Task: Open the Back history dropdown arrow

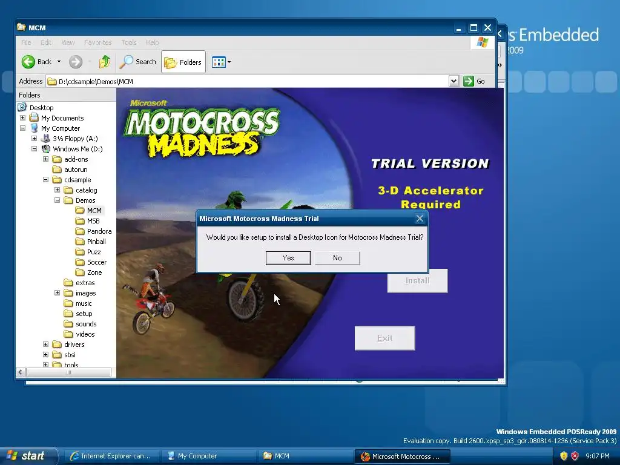Action: click(x=59, y=62)
